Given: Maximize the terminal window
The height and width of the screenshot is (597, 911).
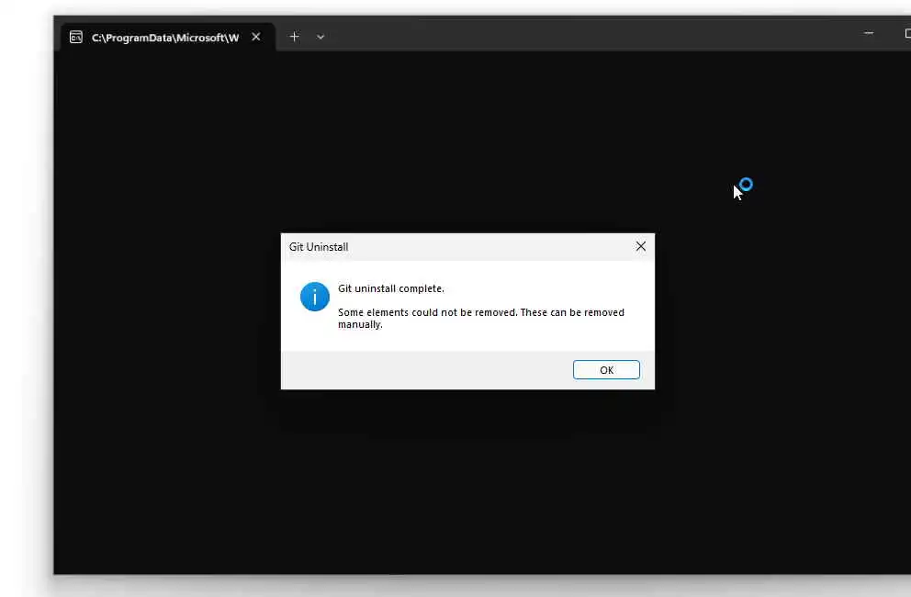Looking at the screenshot, I should coord(907,34).
